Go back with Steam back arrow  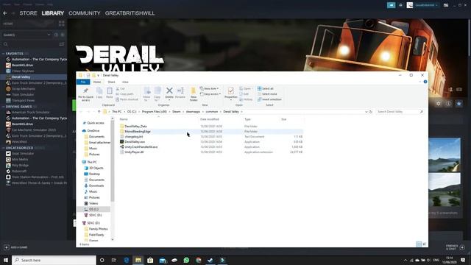(5, 13)
